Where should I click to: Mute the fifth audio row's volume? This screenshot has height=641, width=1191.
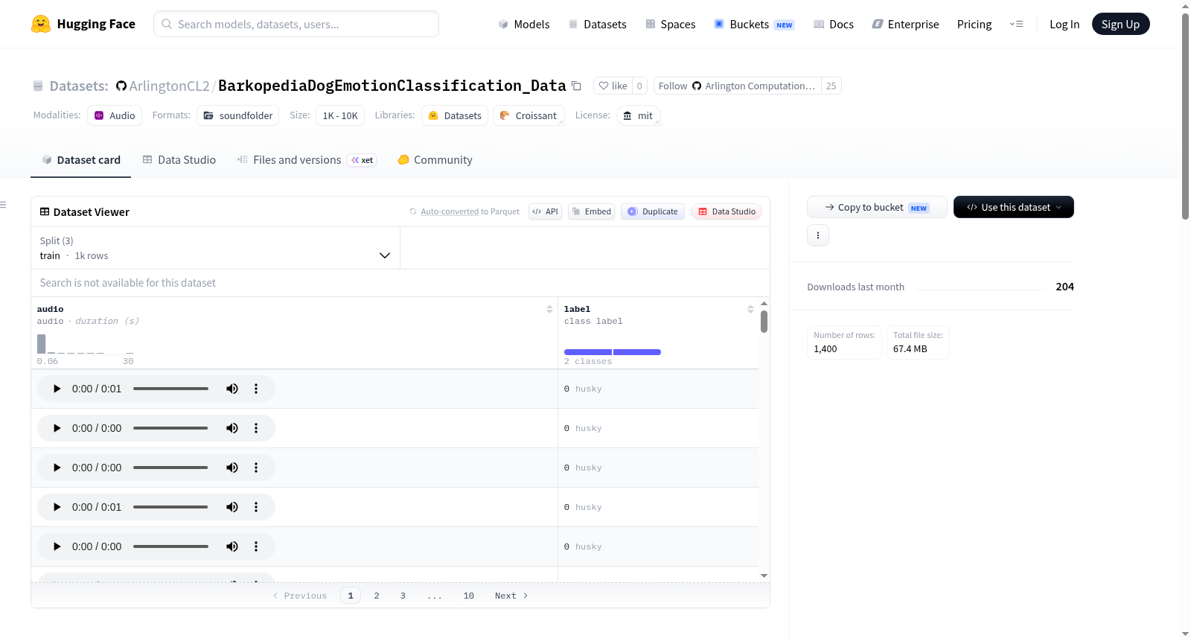click(232, 546)
